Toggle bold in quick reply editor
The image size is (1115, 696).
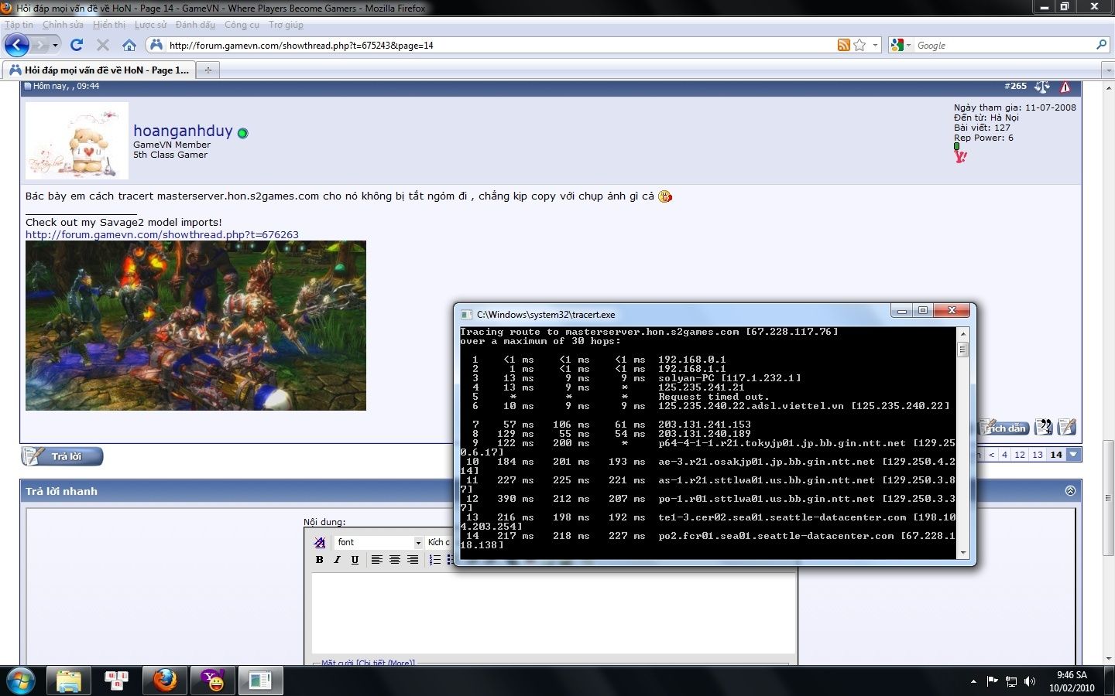tap(319, 560)
